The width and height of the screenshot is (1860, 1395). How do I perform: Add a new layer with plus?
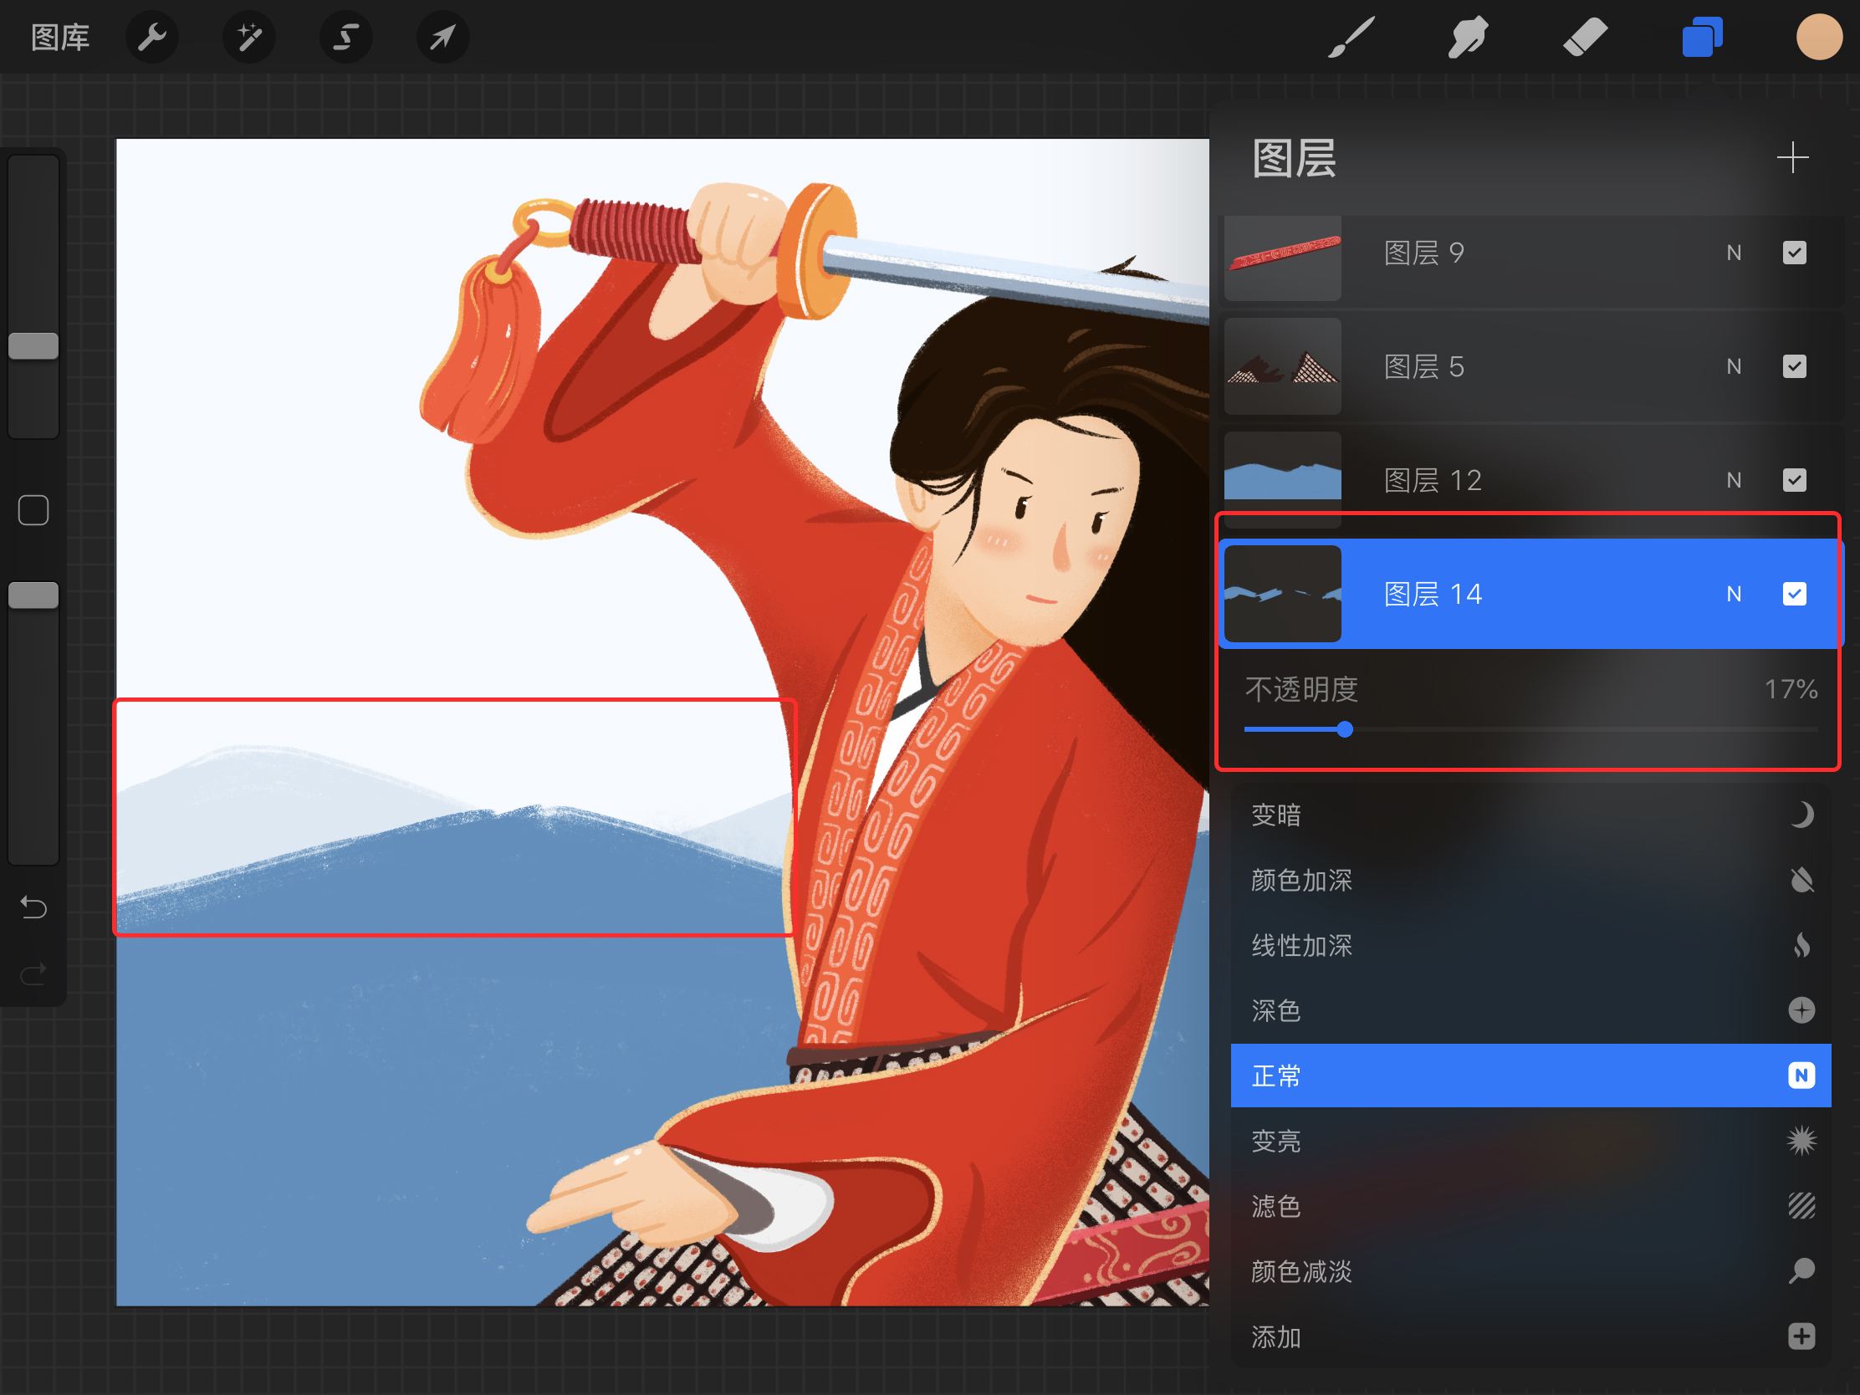(x=1792, y=158)
